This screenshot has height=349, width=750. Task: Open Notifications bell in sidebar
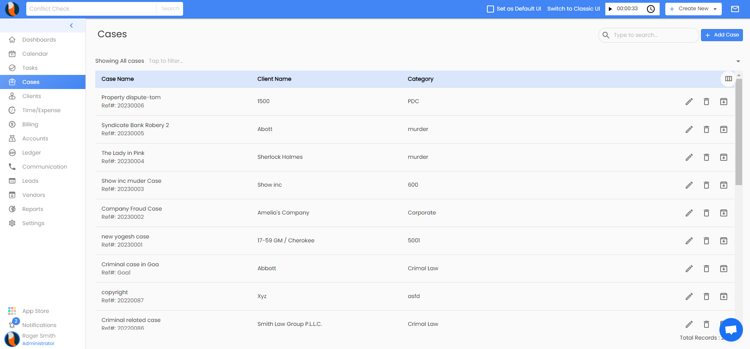tap(13, 325)
